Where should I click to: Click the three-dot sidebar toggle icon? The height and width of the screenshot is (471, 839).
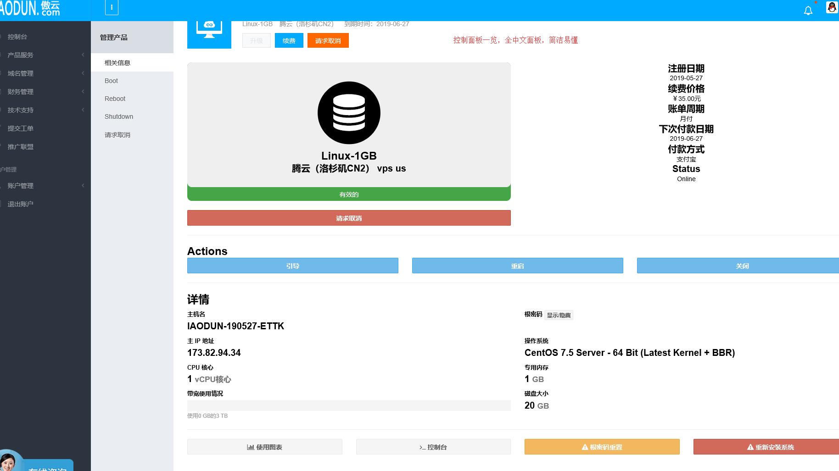coord(112,7)
